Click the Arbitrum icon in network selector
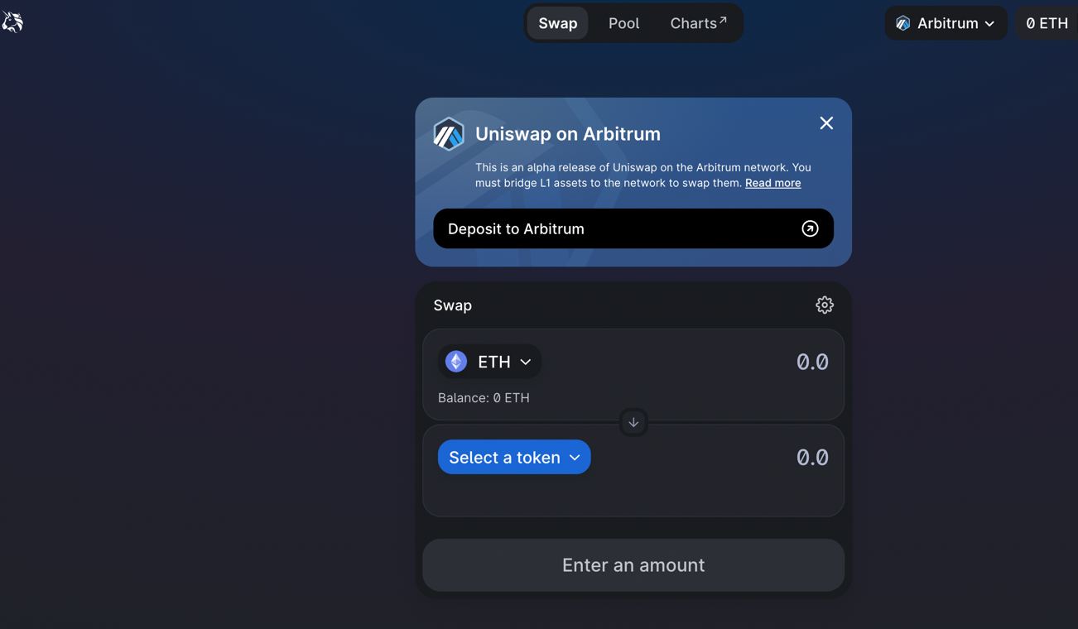Image resolution: width=1078 pixels, height=629 pixels. pyautogui.click(x=903, y=23)
